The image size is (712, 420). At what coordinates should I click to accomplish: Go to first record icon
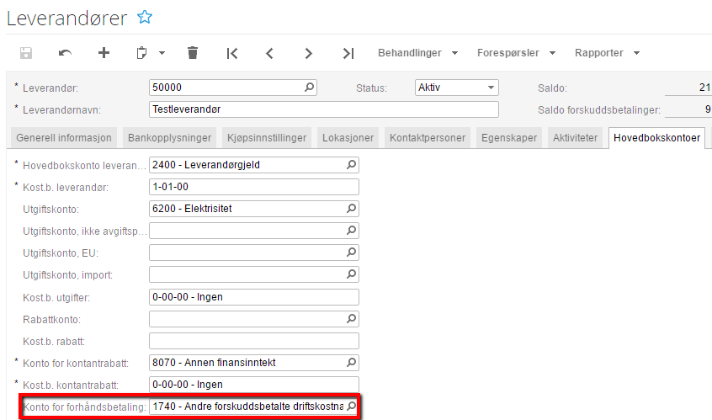(232, 53)
